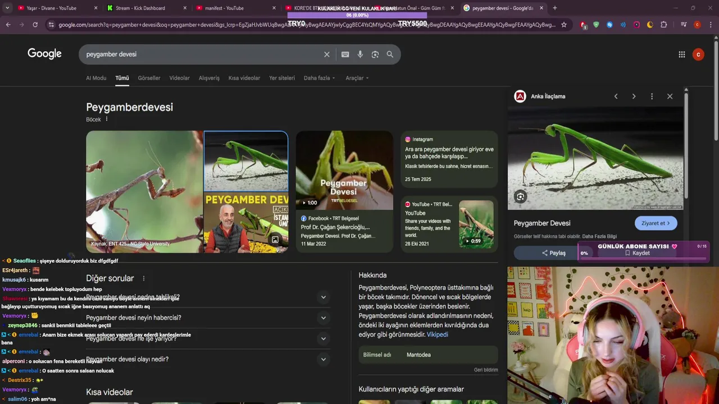Open the PEYGAMBER DEV video thumbnail
The image size is (719, 404).
[246, 223]
